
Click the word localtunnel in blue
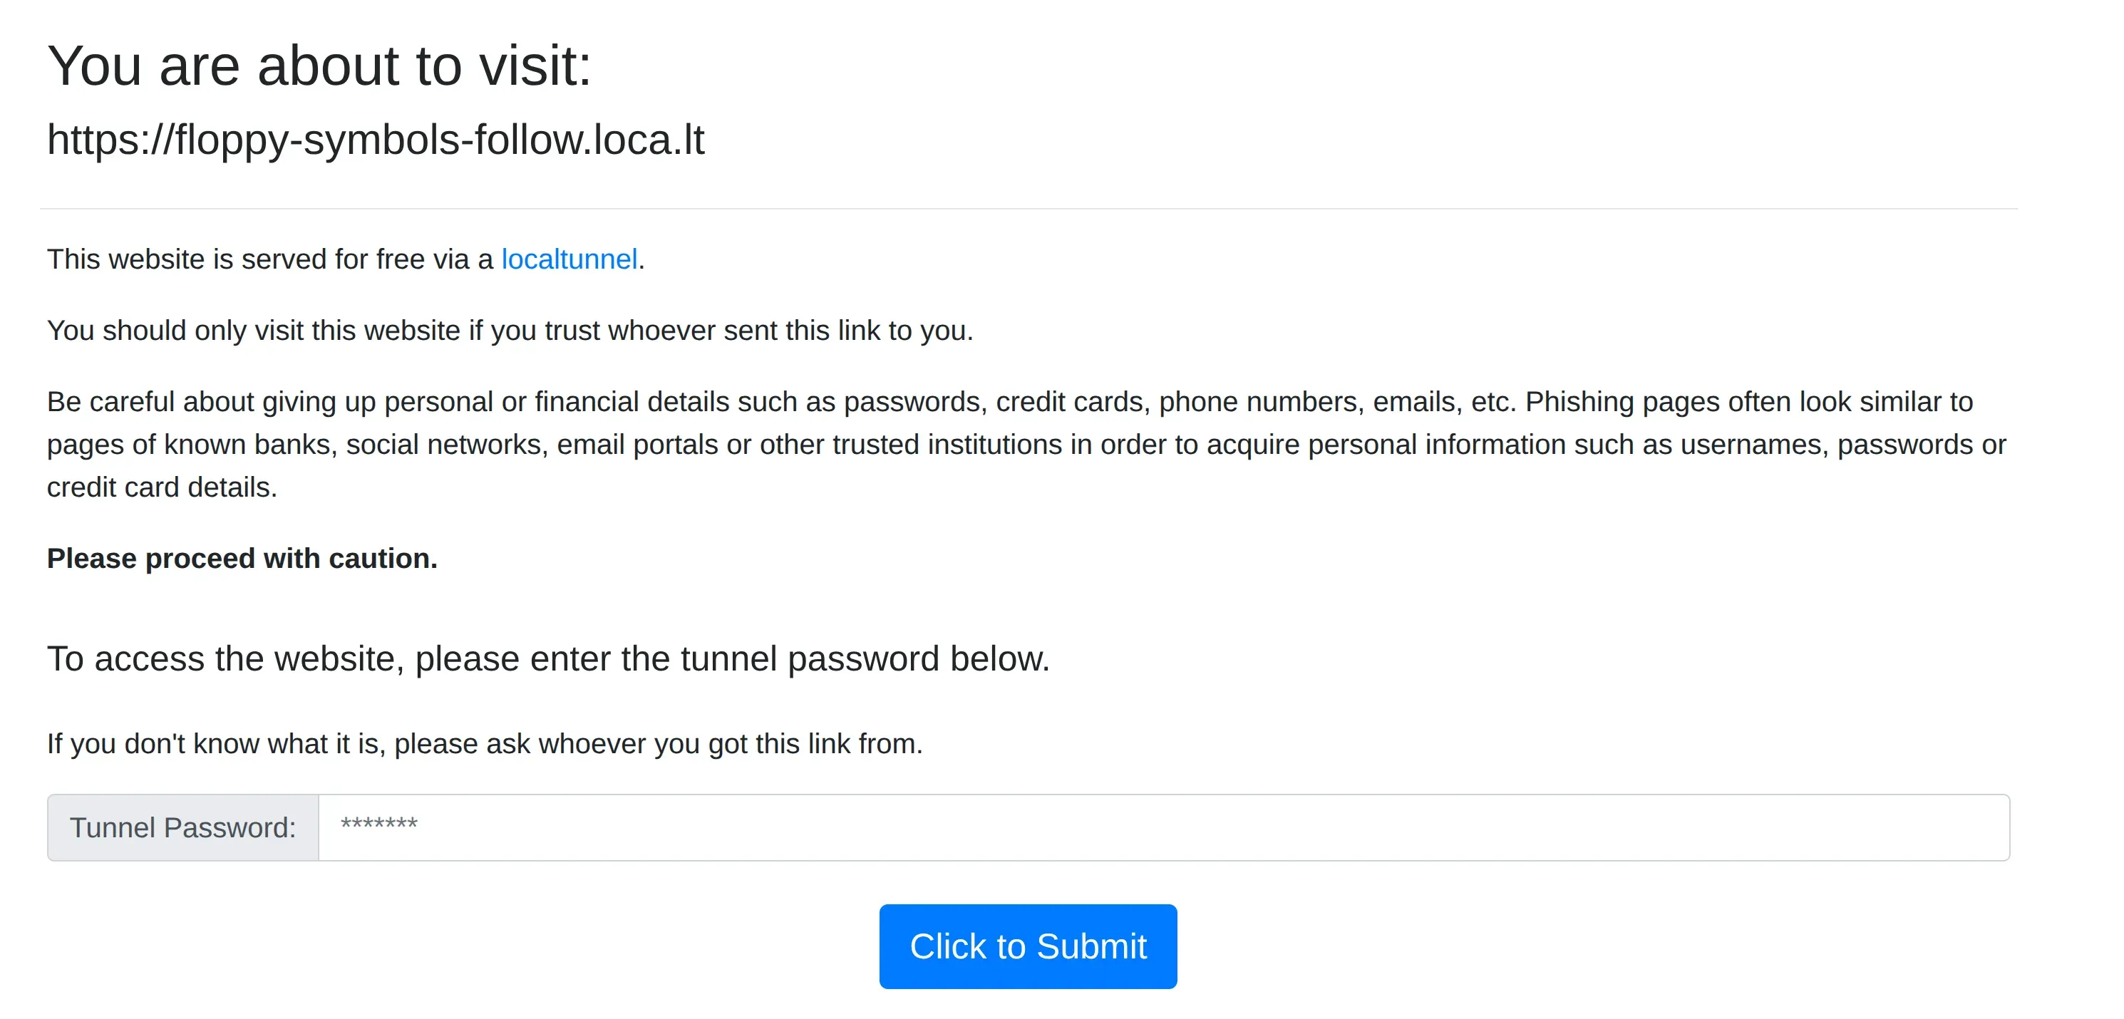tap(569, 259)
